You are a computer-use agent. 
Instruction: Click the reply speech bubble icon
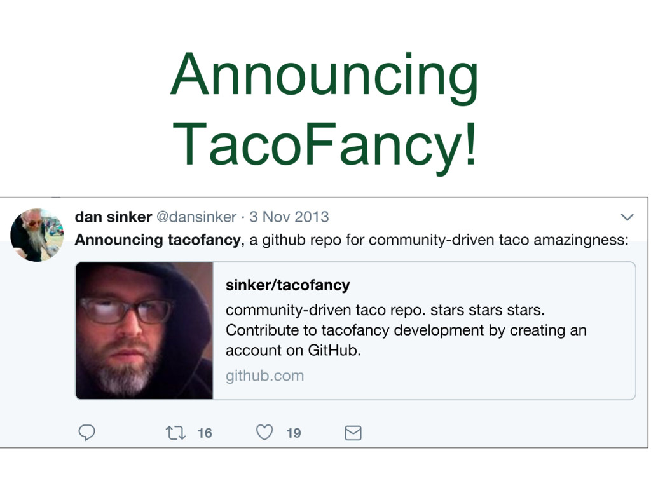(86, 433)
